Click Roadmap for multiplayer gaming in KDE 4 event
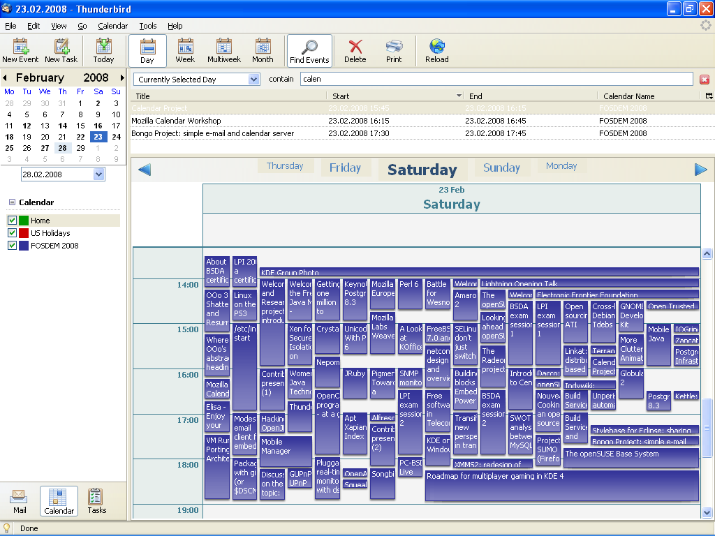715x536 pixels. (x=562, y=486)
